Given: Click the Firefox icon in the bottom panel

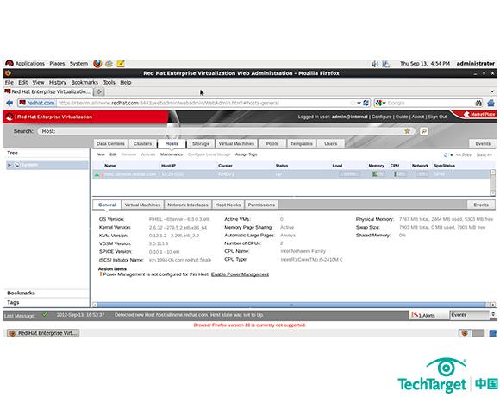Looking at the screenshot, I should tap(465, 333).
